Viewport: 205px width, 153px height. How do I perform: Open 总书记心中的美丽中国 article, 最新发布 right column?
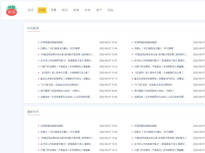[x=161, y=144]
